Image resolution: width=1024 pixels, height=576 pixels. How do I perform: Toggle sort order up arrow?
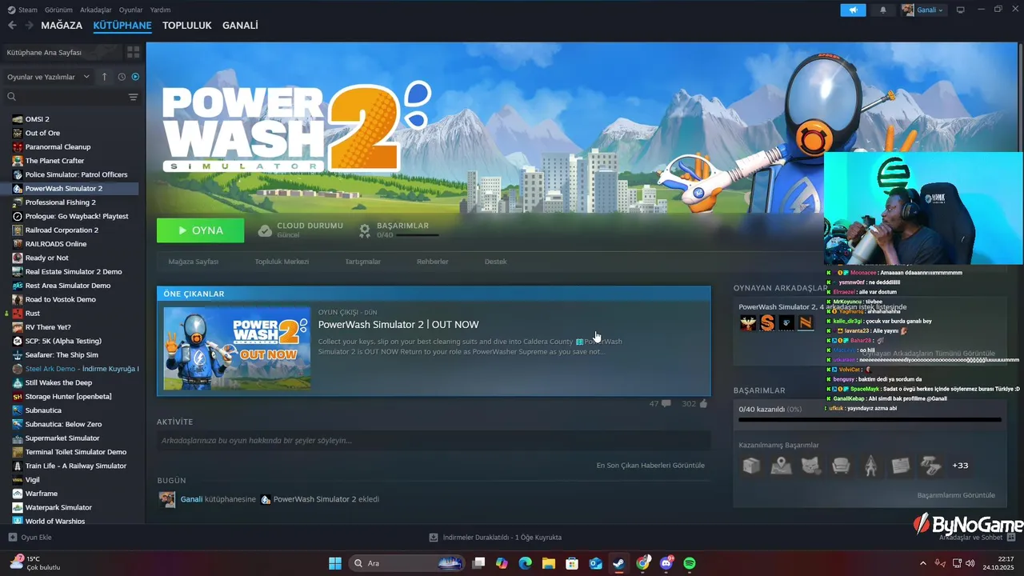pos(104,77)
